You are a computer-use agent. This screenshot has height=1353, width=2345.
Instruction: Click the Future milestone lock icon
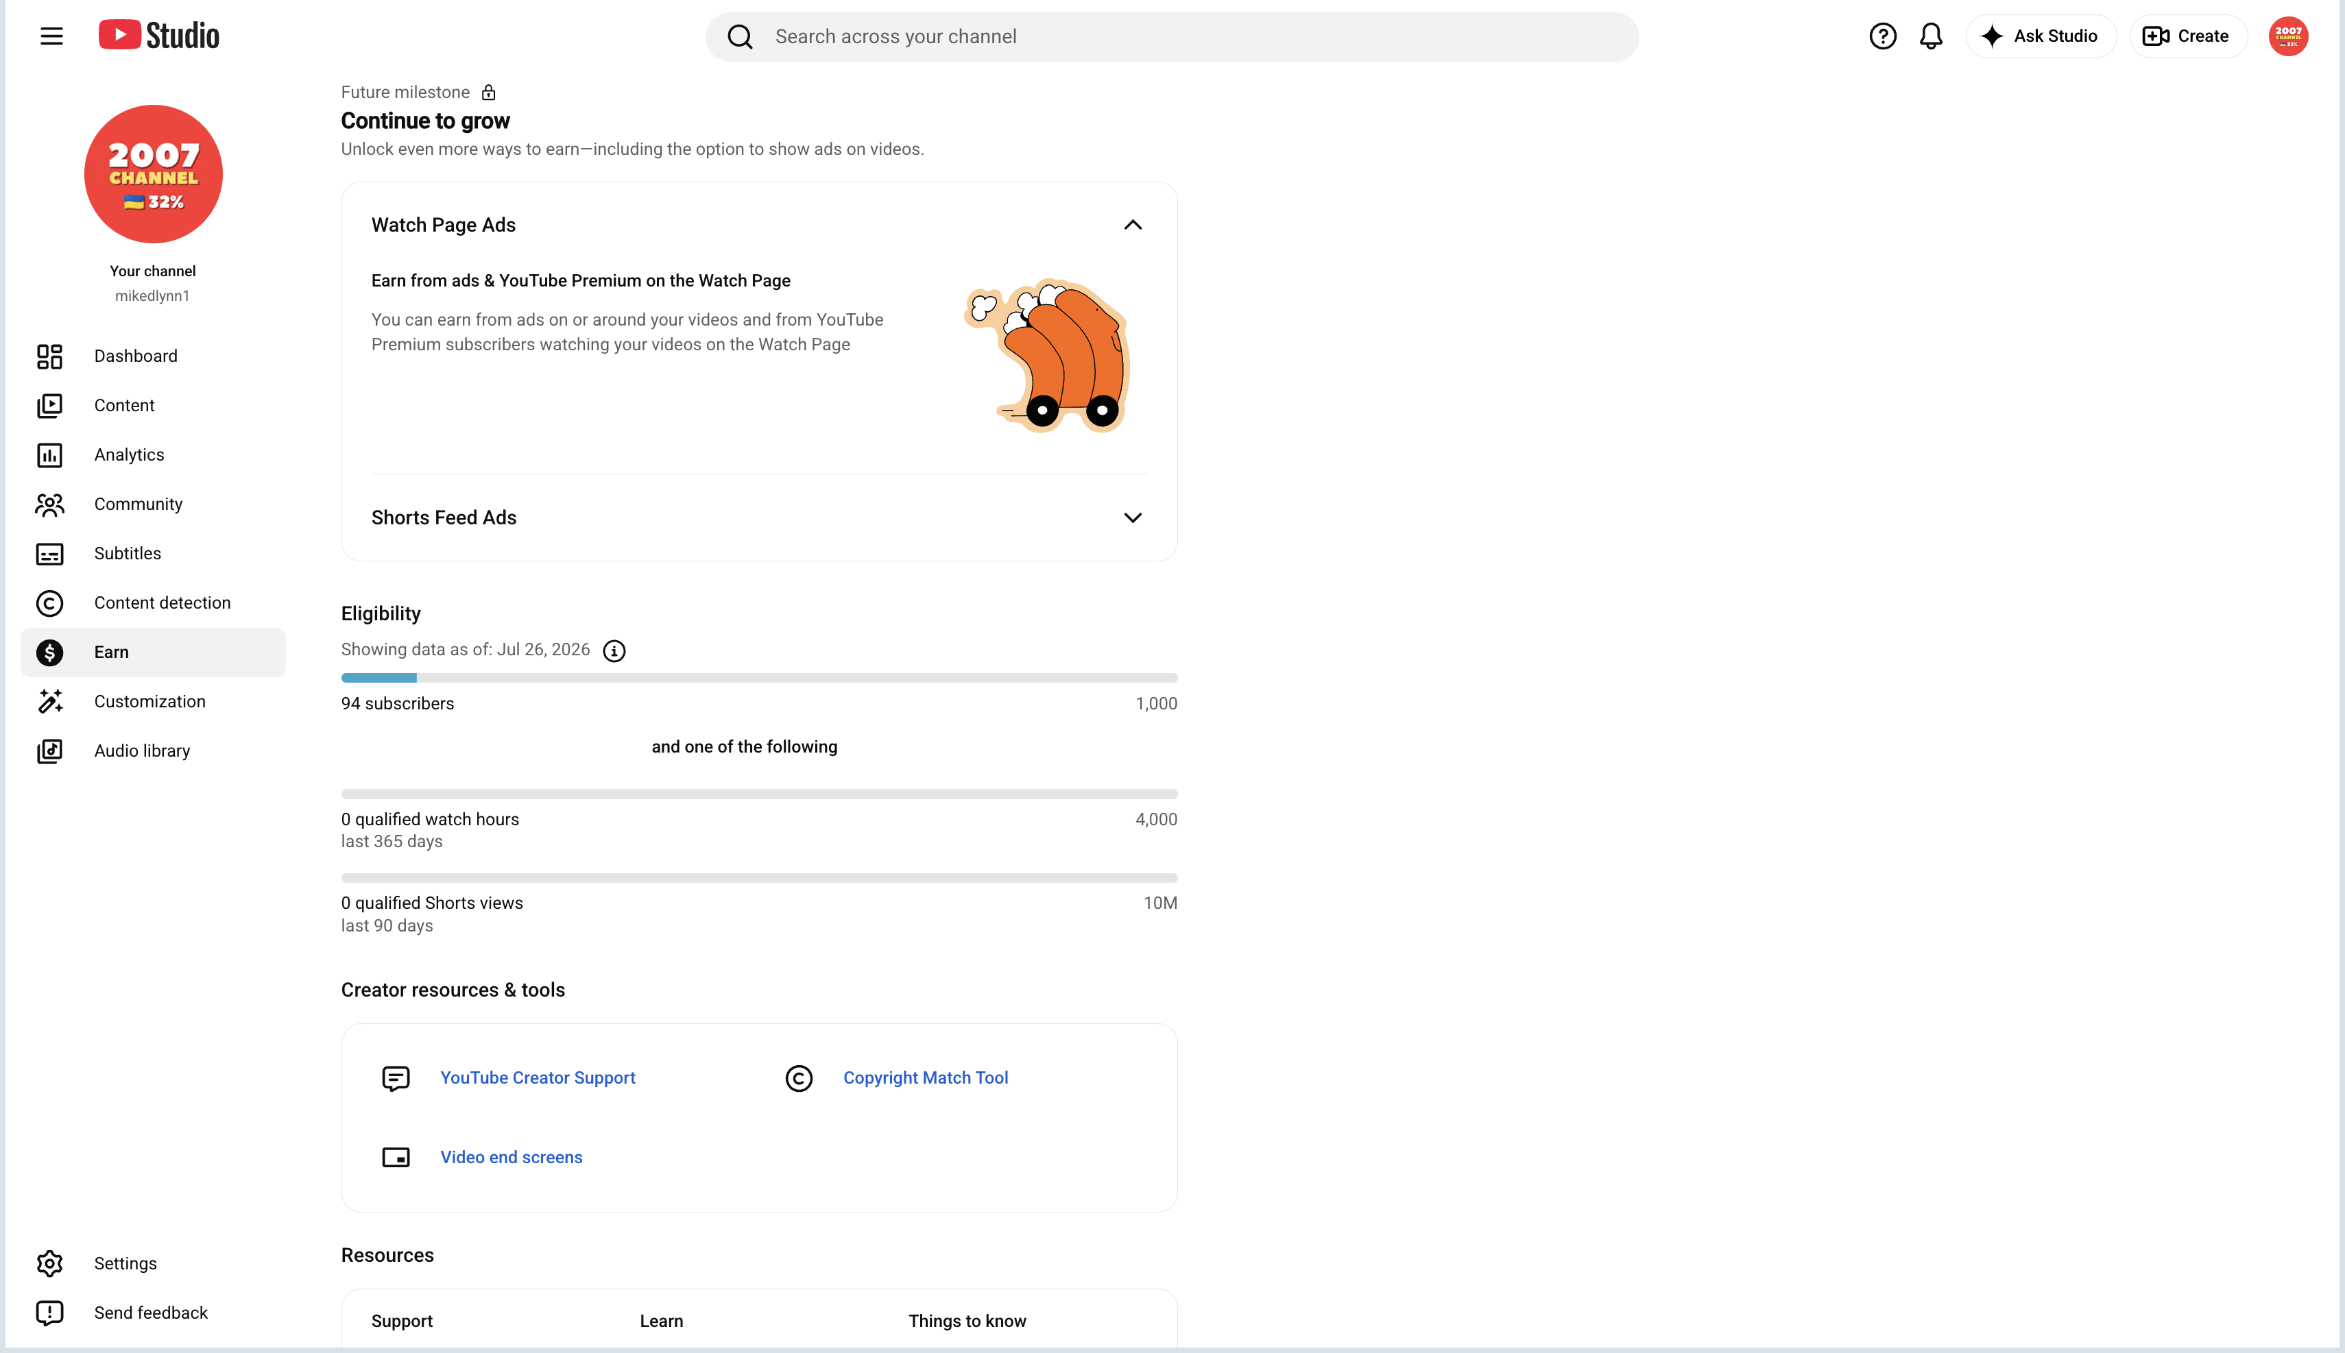click(x=489, y=92)
